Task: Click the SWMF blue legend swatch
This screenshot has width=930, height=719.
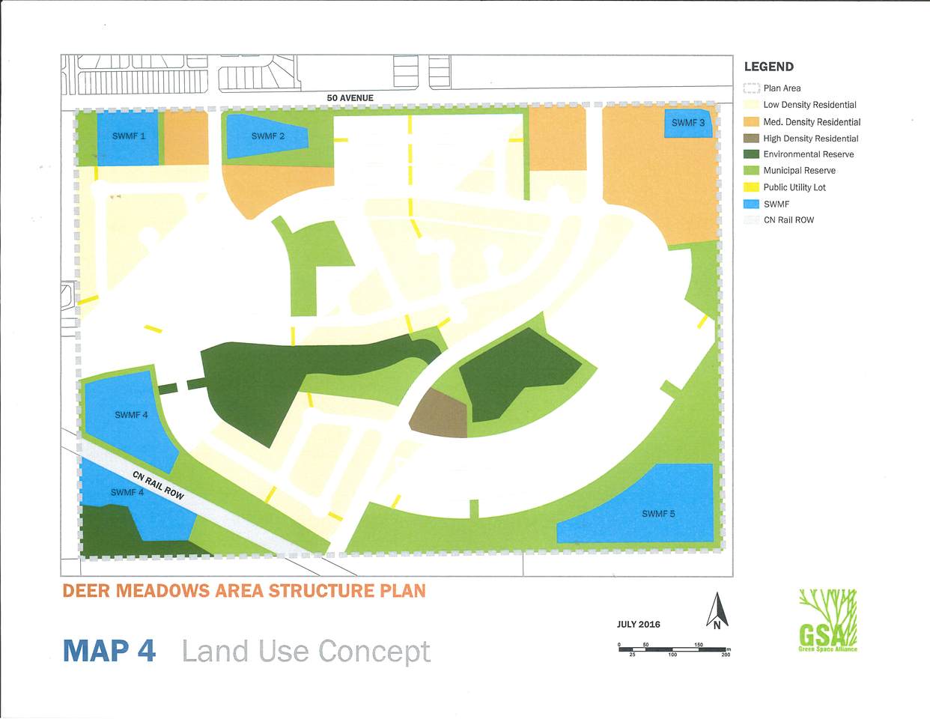Action: coord(751,204)
